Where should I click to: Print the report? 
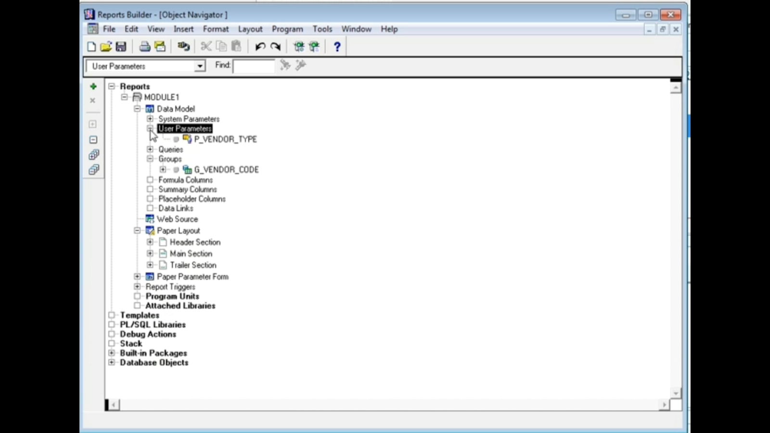coord(144,46)
